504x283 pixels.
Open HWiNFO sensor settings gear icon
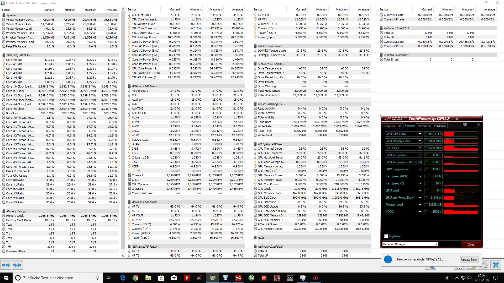484,265
